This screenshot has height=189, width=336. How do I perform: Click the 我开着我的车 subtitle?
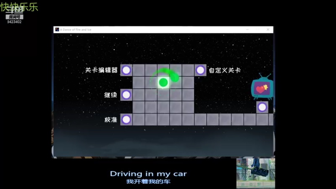tap(148, 181)
